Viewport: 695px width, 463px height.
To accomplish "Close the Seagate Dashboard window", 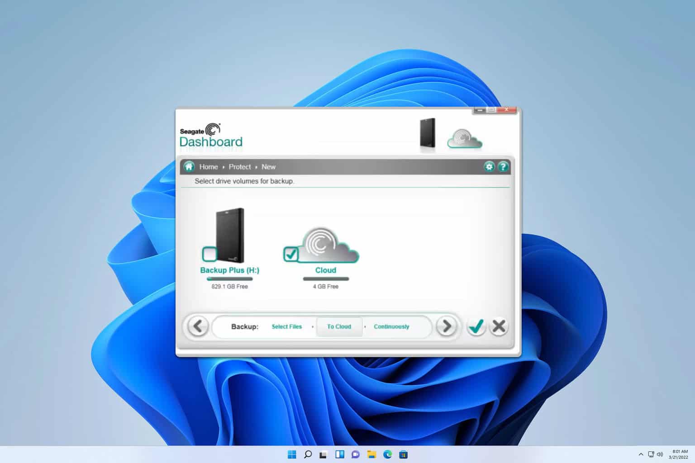I will (x=507, y=110).
